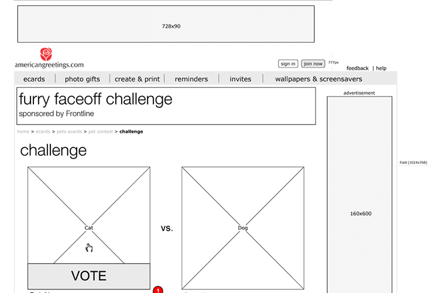
Task: Click the 160x600 skyscraper advertisement
Action: [x=359, y=195]
